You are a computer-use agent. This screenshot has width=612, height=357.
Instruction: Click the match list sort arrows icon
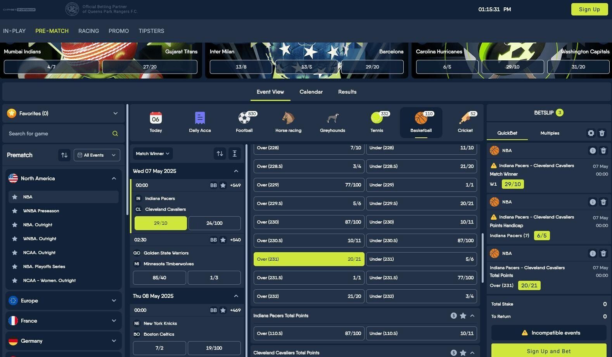pos(220,154)
